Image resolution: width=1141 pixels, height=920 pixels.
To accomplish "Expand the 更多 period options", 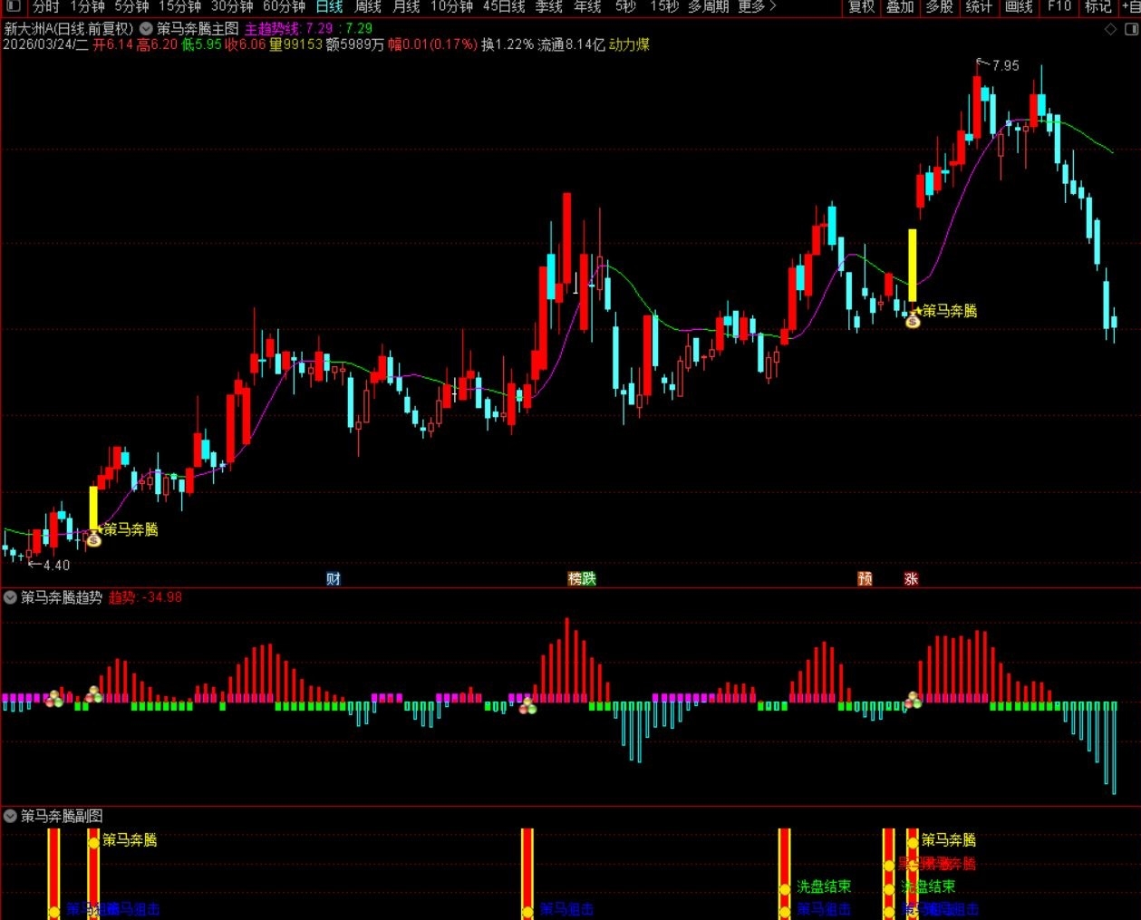I will [758, 6].
